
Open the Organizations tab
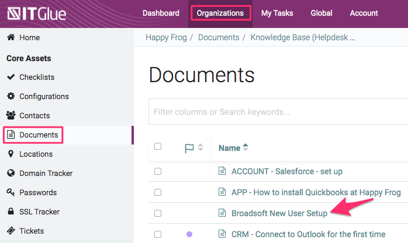coord(220,13)
